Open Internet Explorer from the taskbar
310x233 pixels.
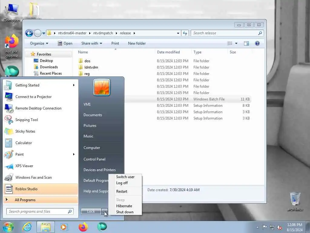tap(27, 227)
